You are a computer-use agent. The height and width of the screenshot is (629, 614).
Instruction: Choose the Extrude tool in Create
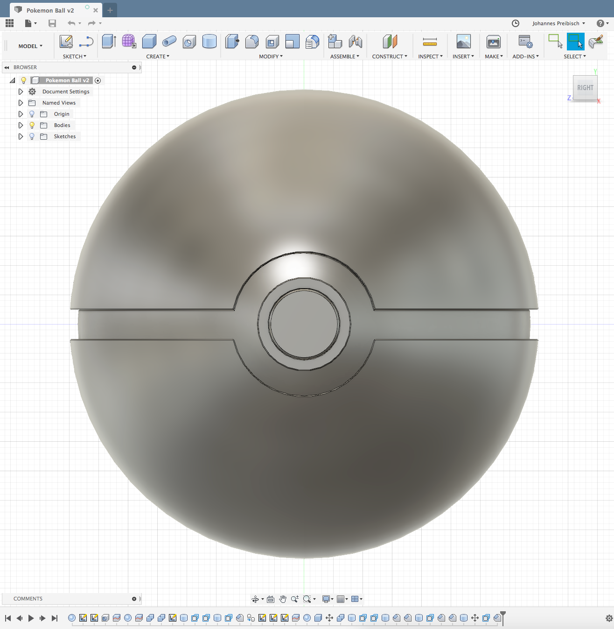click(x=109, y=42)
